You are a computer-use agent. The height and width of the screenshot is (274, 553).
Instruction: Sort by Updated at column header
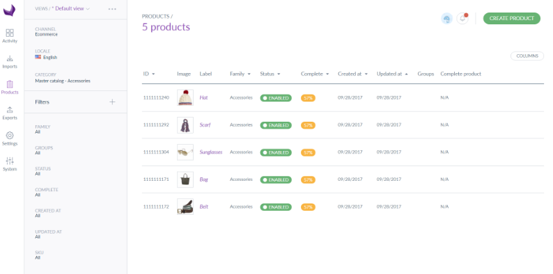click(x=392, y=74)
